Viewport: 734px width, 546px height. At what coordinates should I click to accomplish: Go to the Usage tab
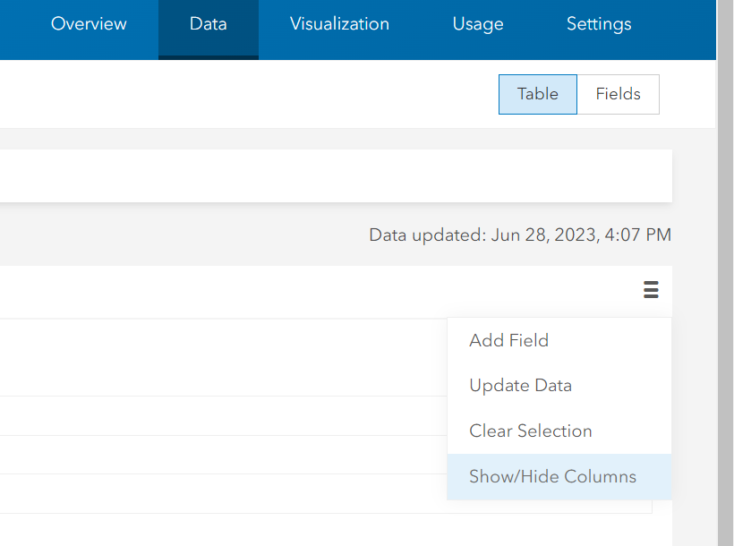click(478, 24)
